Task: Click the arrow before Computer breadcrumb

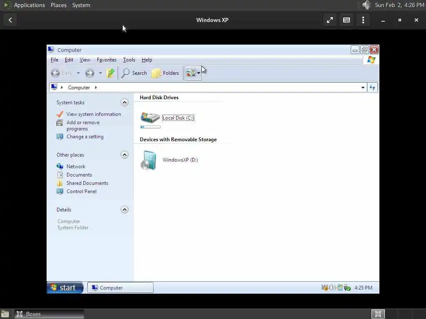Action: click(x=62, y=87)
